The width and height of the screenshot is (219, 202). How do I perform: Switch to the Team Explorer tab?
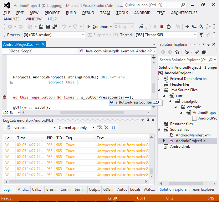[x=202, y=189]
